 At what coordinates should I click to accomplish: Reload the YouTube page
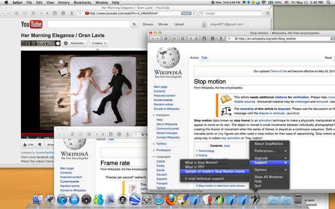click(x=194, y=13)
